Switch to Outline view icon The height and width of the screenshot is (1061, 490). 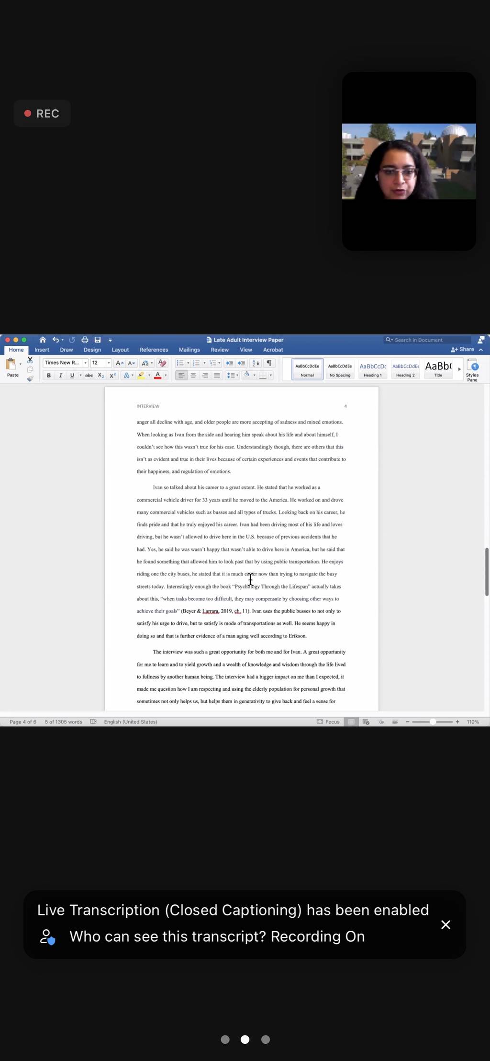pyautogui.click(x=381, y=722)
